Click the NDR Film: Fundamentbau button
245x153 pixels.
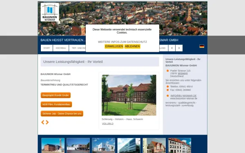56,104
